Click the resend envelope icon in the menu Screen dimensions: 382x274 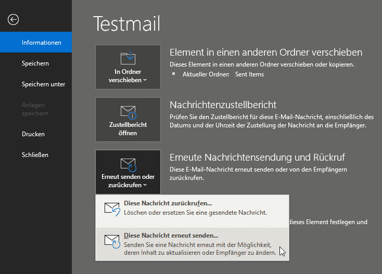pos(112,240)
